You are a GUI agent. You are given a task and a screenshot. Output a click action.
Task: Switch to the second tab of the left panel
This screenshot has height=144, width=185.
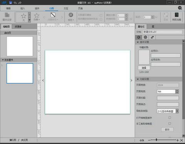[x=18, y=26]
